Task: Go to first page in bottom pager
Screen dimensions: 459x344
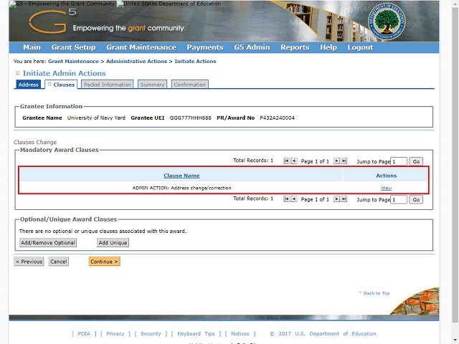Action: [x=286, y=199]
